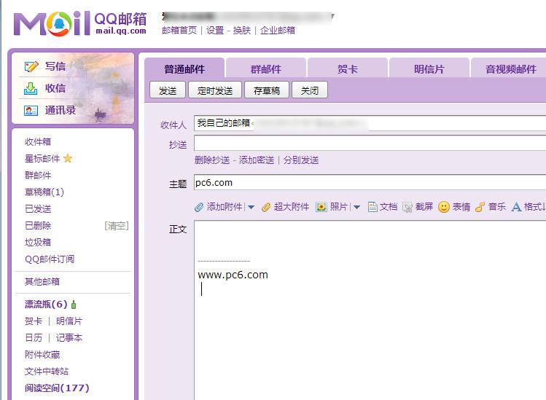Viewport: 546px width, 400px height.
Task: Click the bottle icon beside 漂流瓶
Action: [x=74, y=305]
